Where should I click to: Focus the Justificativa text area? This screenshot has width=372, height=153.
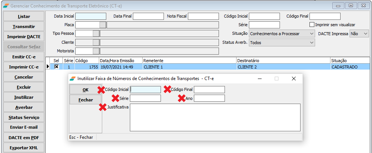[215, 117]
